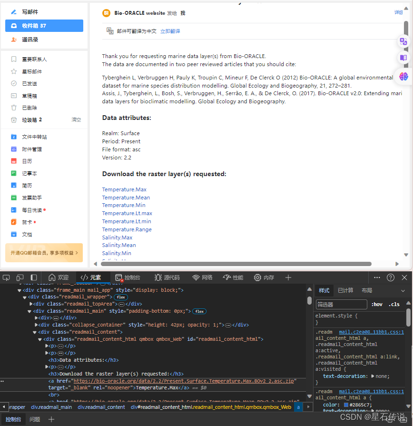The image size is (413, 426).
Task: Click the Bio-ORACLE sender avatar
Action: click(106, 13)
